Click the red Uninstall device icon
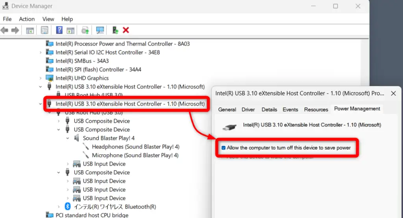This screenshot has width=403, height=218. click(x=126, y=30)
